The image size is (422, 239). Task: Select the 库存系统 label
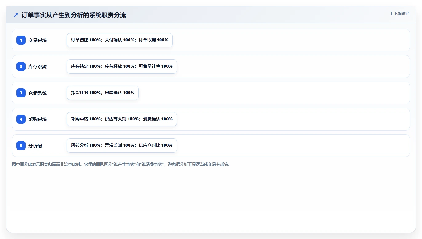38,66
